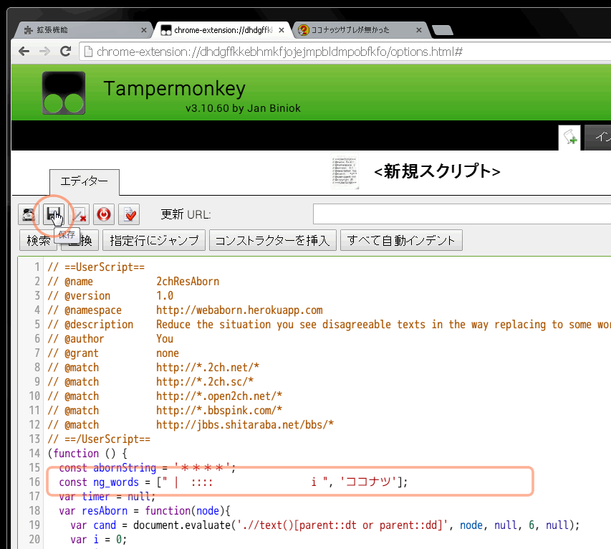Click page icon in address bar
The width and height of the screenshot is (611, 549).
pyautogui.click(x=88, y=52)
